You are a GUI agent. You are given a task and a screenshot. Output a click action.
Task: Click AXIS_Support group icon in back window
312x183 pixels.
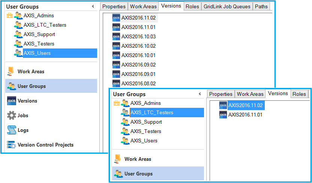click(18, 34)
